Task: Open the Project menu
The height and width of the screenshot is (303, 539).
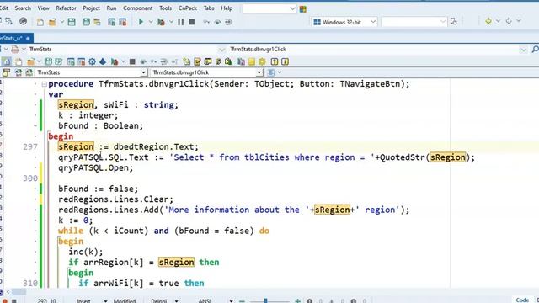Action: coord(91,8)
